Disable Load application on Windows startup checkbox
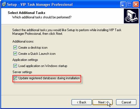 [x=15, y=66]
